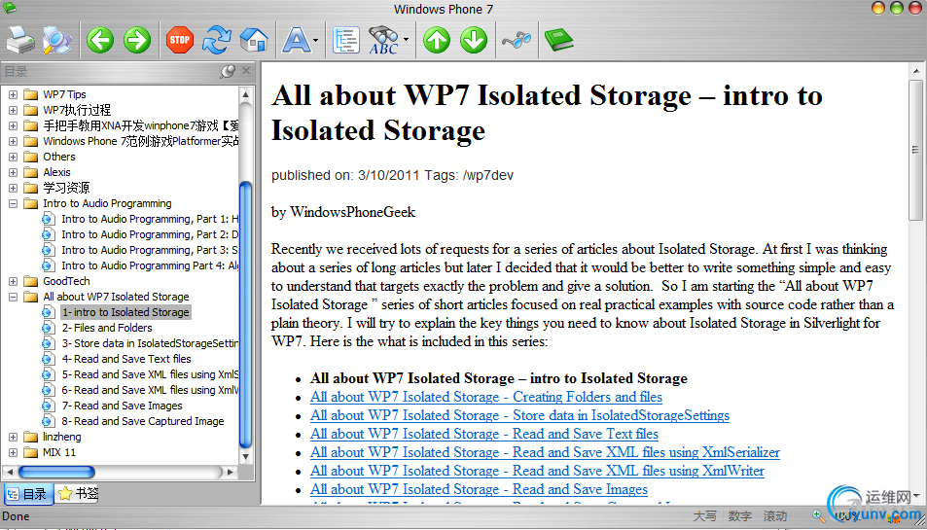Image resolution: width=927 pixels, height=530 pixels.
Task: Go to the Home page icon
Action: click(254, 40)
